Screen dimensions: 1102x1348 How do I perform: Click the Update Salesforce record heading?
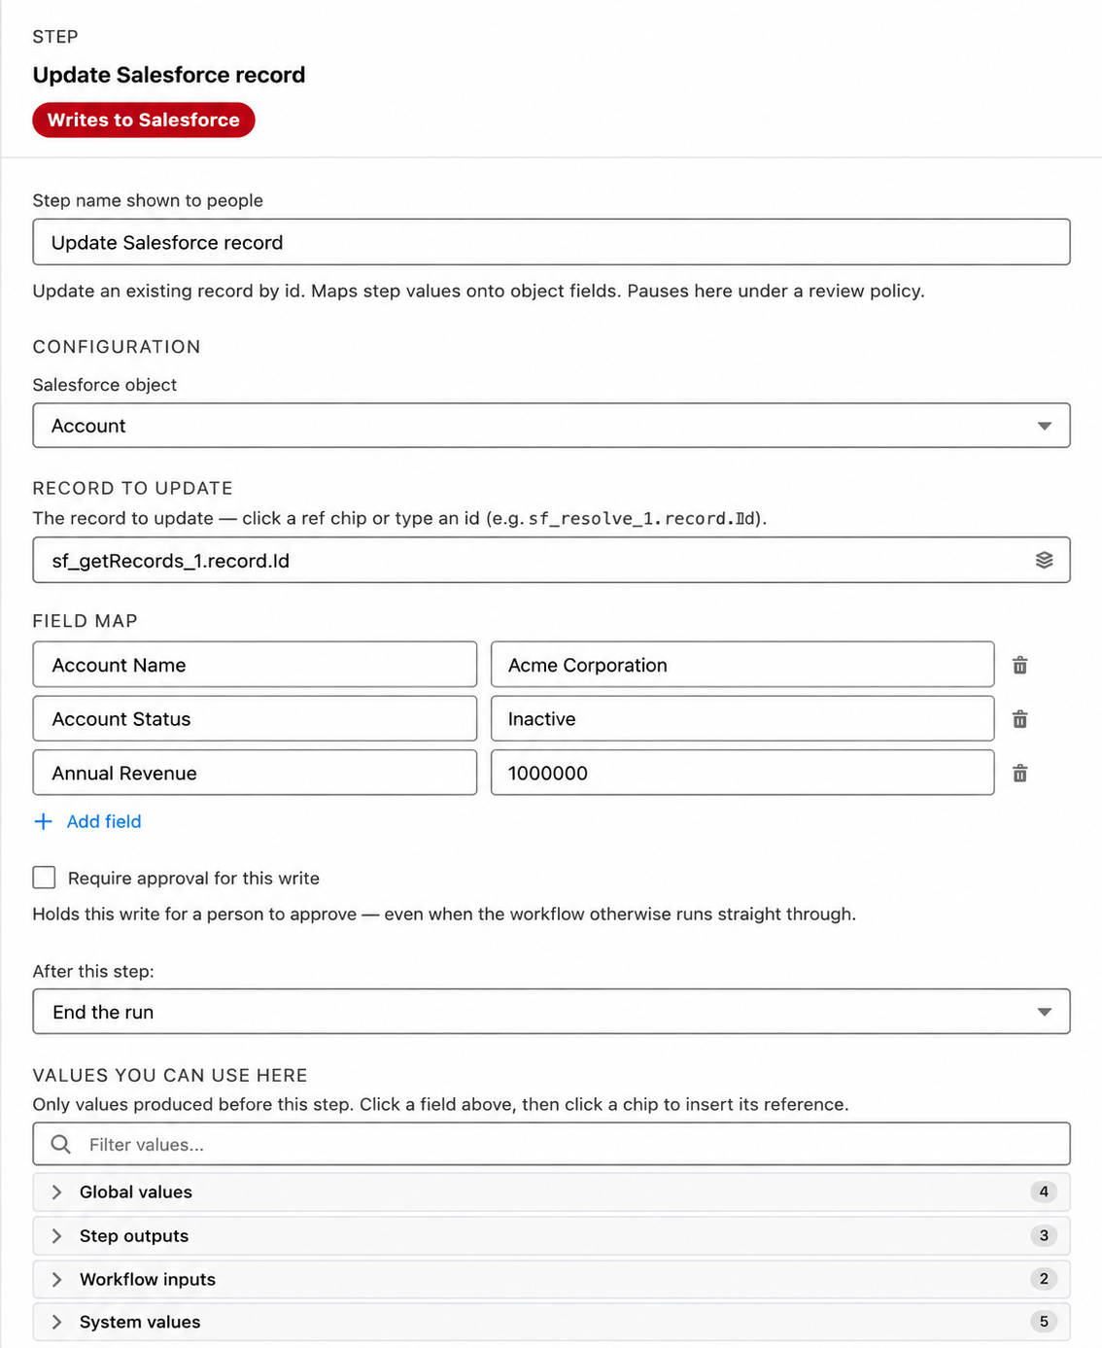coord(169,75)
